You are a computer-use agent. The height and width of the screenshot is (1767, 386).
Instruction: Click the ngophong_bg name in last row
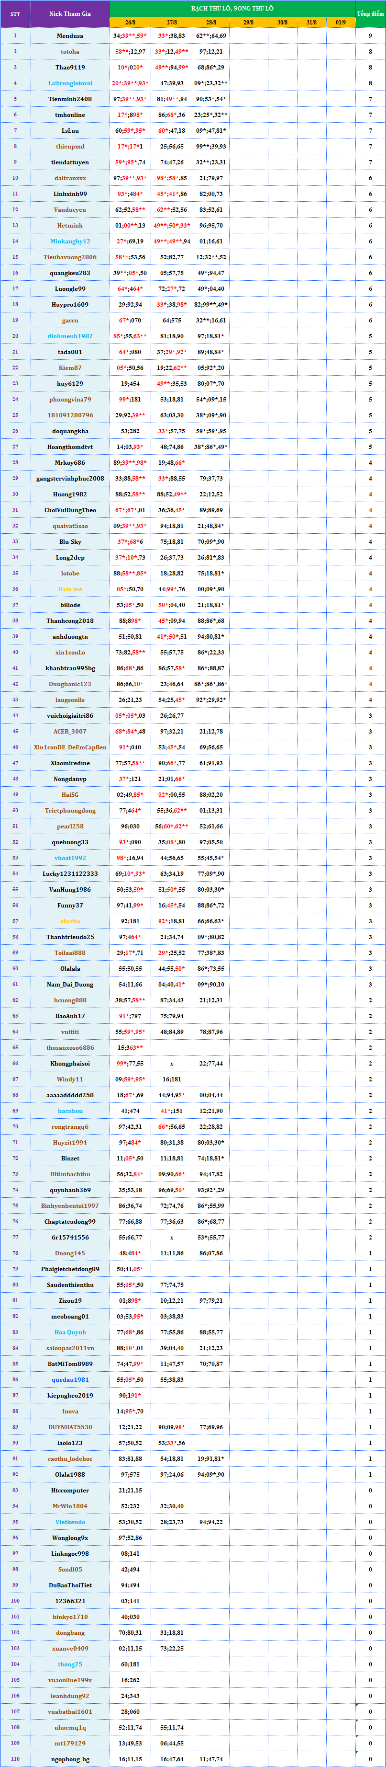70,1759
